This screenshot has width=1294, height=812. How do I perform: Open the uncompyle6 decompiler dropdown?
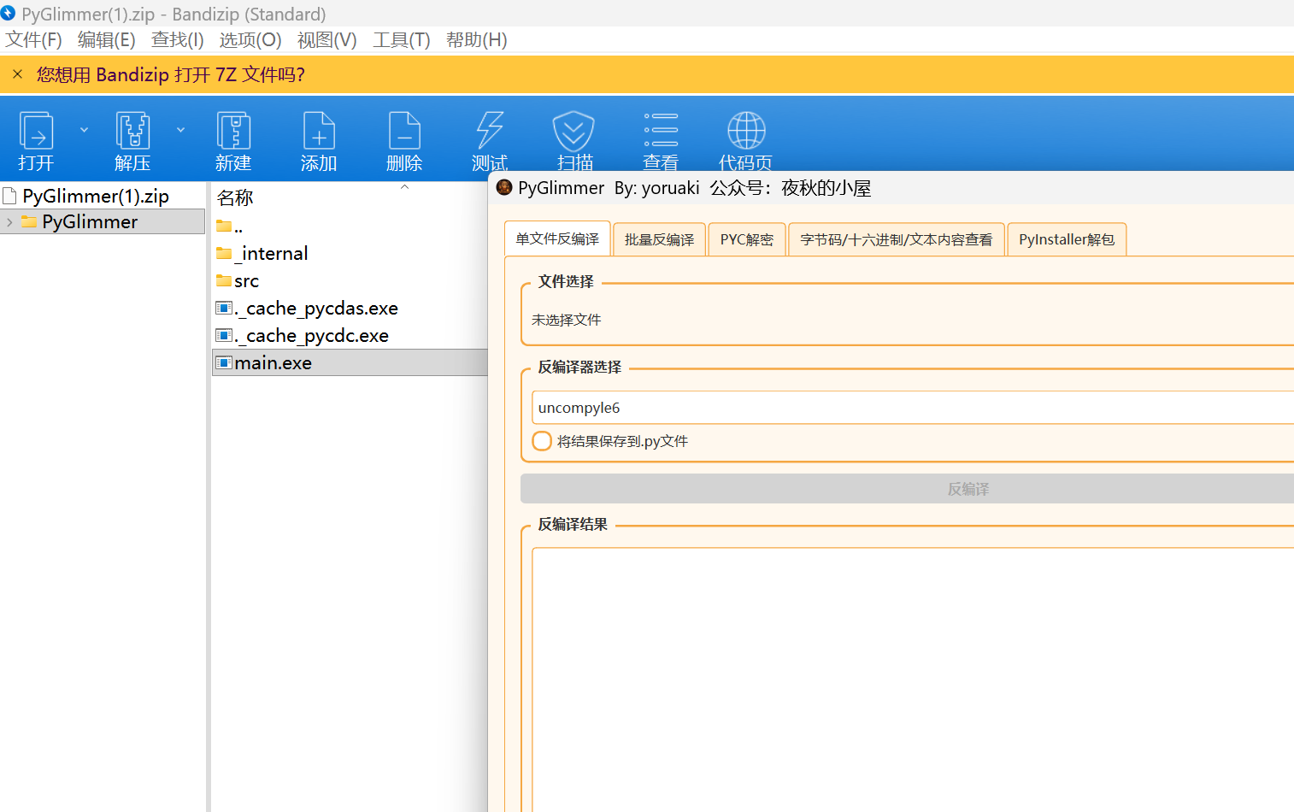click(x=912, y=408)
